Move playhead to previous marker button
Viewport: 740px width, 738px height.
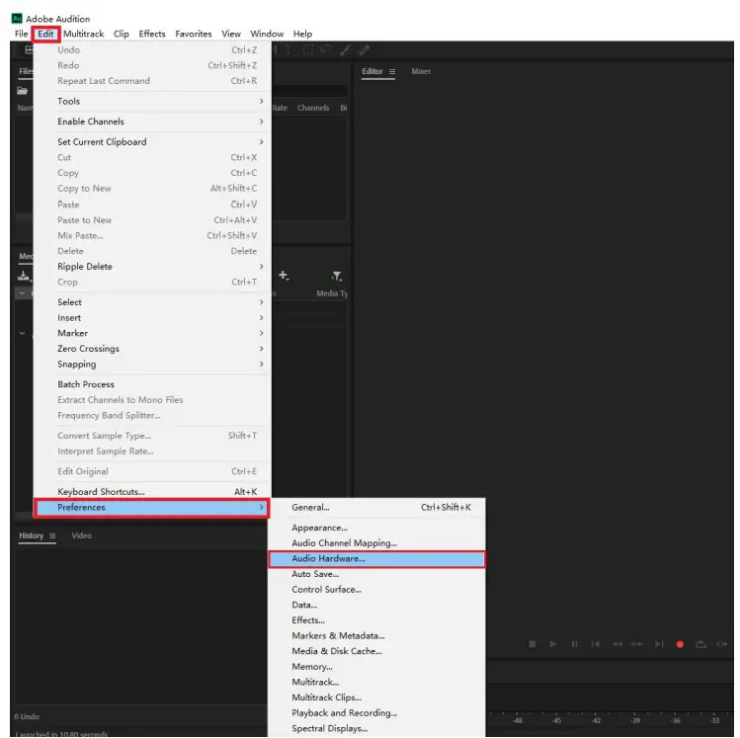(596, 644)
